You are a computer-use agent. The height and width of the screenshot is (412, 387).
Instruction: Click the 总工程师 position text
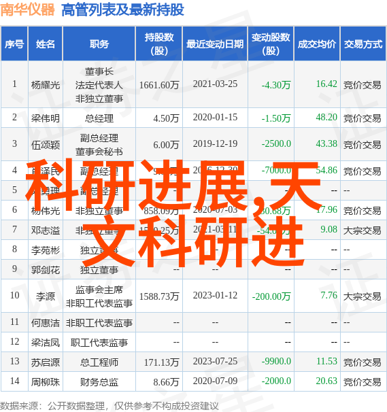[99, 362]
